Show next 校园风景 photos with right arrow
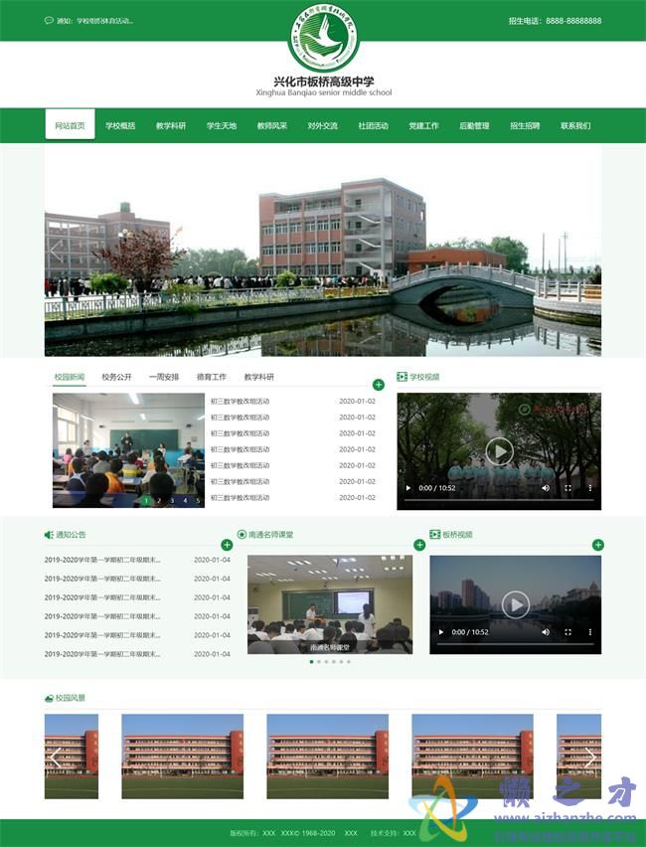 coord(590,757)
